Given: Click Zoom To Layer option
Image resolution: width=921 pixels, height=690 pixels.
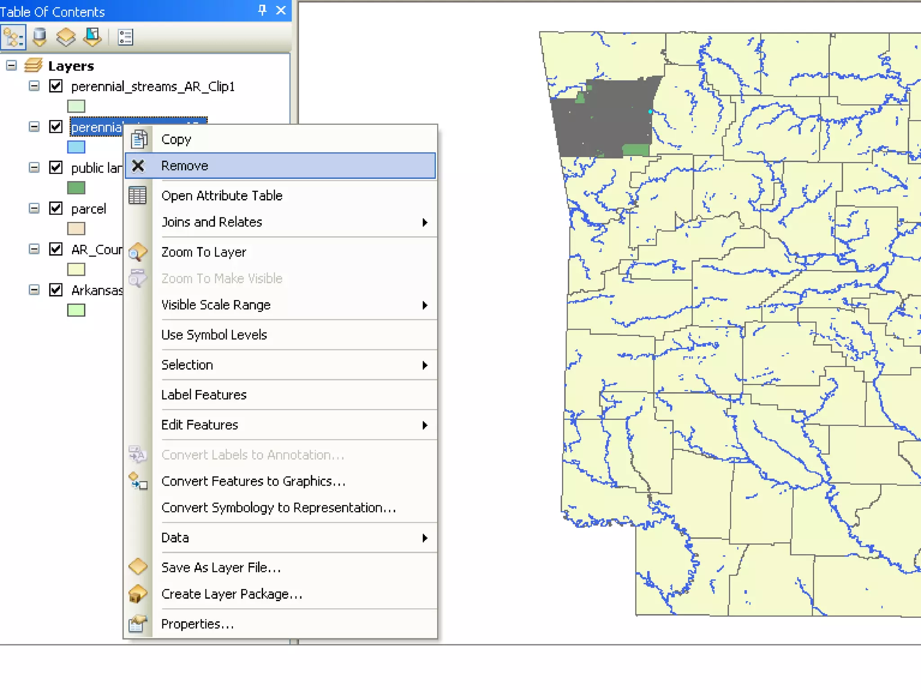Looking at the screenshot, I should pyautogui.click(x=204, y=252).
